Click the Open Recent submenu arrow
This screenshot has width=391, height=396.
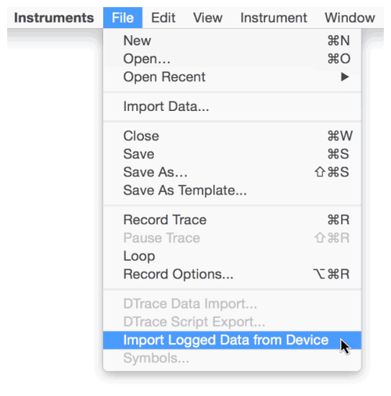click(x=345, y=77)
